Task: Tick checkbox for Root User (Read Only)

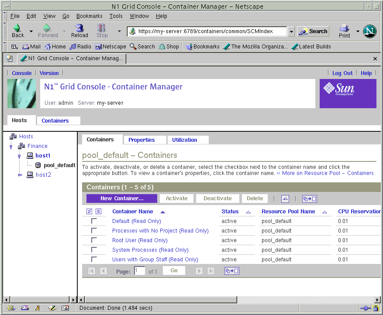Action: [x=94, y=240]
